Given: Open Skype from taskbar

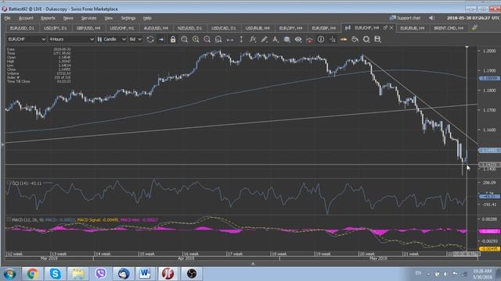Looking at the screenshot, I should (55, 274).
